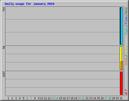Click green weekend day label '14'

pos(57,98)
